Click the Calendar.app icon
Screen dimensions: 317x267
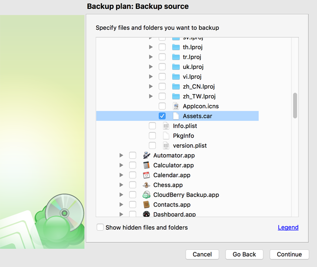[x=147, y=175]
